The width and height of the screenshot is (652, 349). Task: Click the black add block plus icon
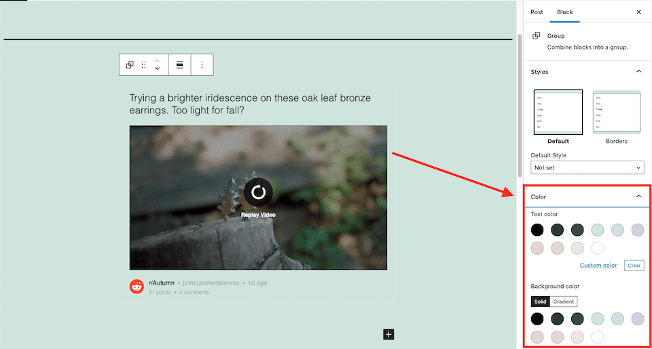click(388, 335)
